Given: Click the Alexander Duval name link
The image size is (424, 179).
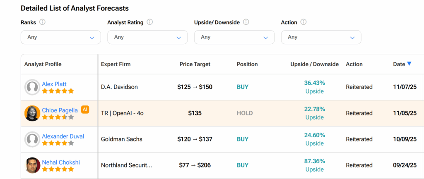Looking at the screenshot, I should pos(63,136).
